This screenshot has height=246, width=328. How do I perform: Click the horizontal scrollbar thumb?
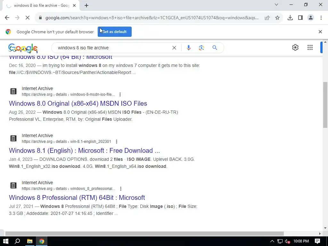tap(144, 234)
